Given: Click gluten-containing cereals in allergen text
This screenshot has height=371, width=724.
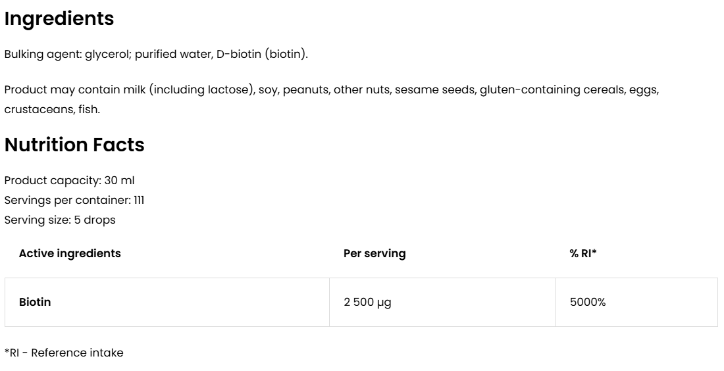Looking at the screenshot, I should click(x=548, y=89).
